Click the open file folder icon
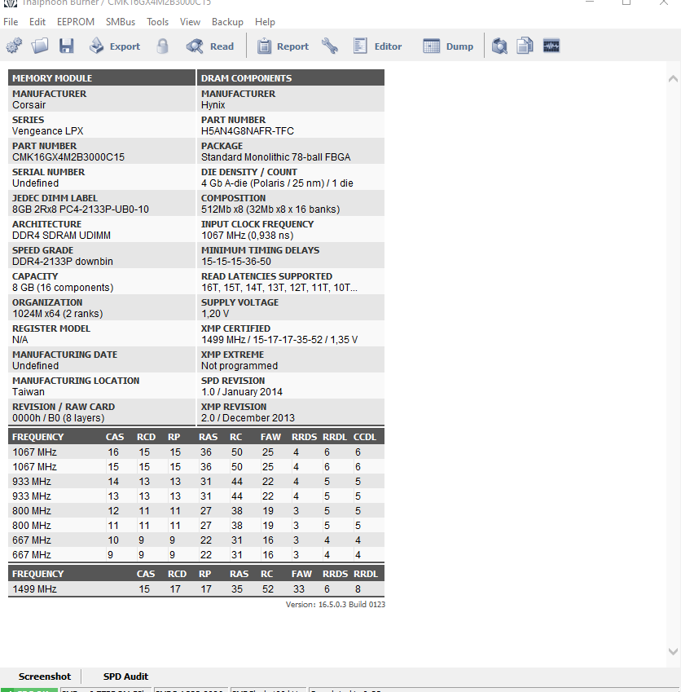The height and width of the screenshot is (692, 681). 40,46
